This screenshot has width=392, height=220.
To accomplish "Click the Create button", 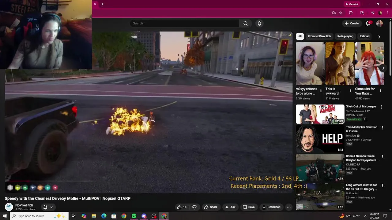I will (x=352, y=24).
